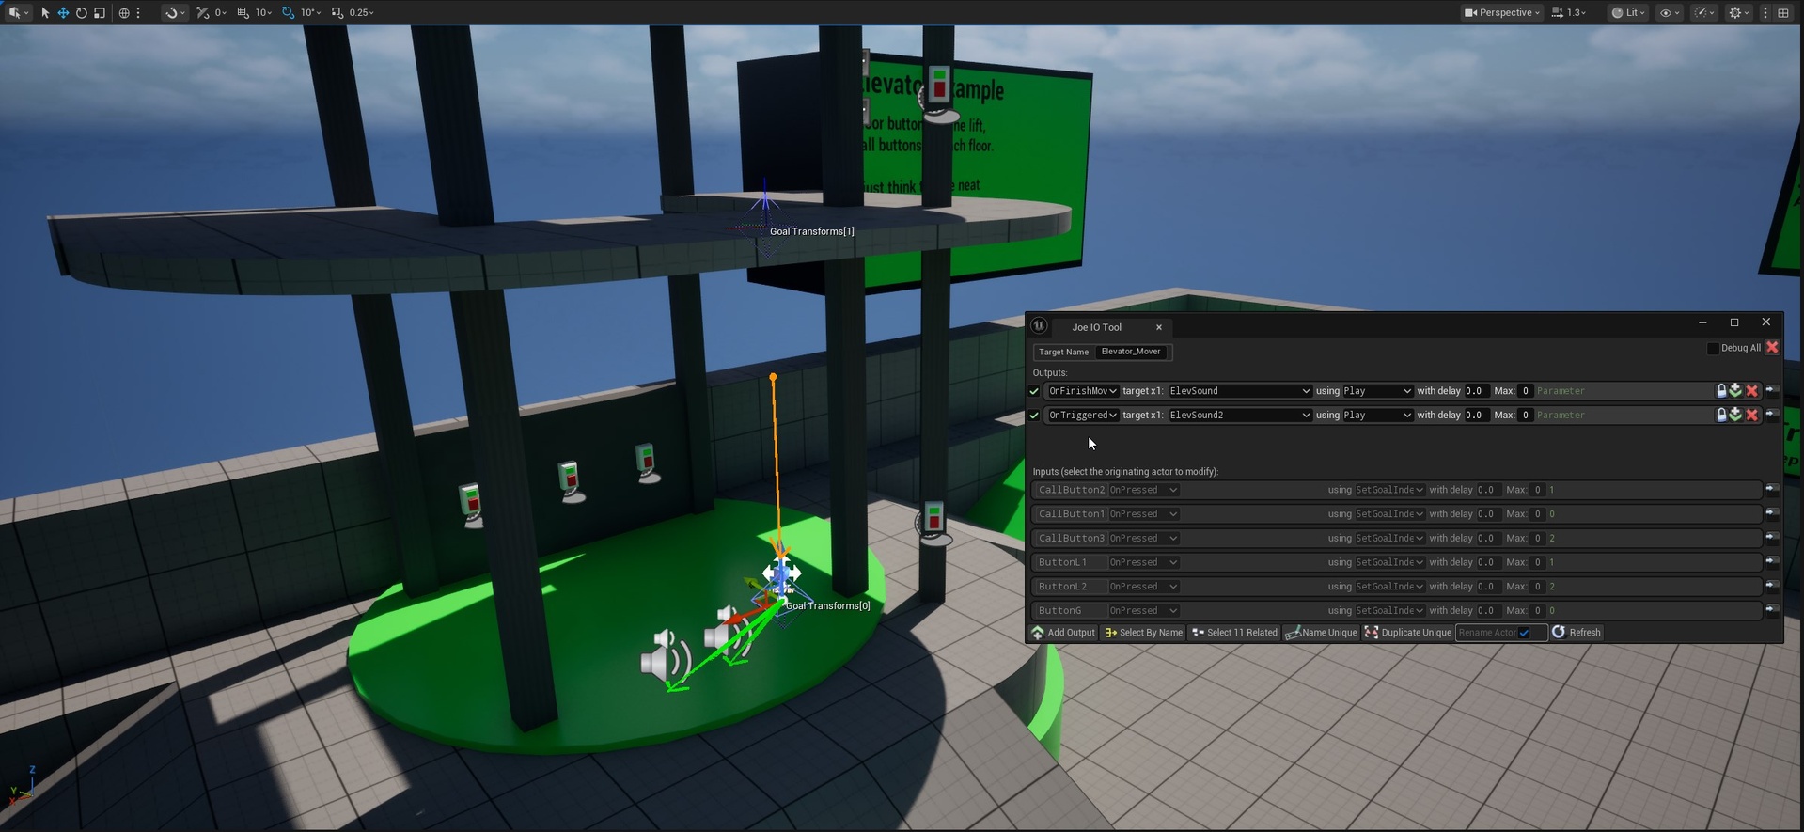The height and width of the screenshot is (832, 1804).
Task: Select the rotate gizmo tool
Action: point(81,13)
